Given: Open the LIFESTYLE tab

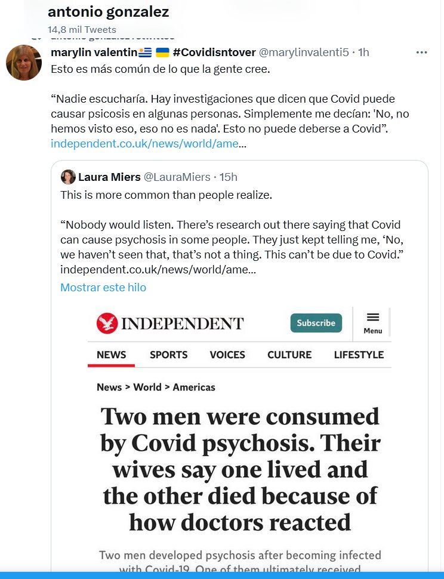Looking at the screenshot, I should coord(359,355).
